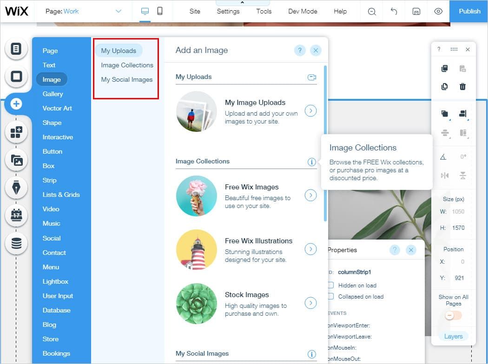This screenshot has height=364, width=488.
Task: Open the Blog pen icon in left sidebar
Action: 16,188
